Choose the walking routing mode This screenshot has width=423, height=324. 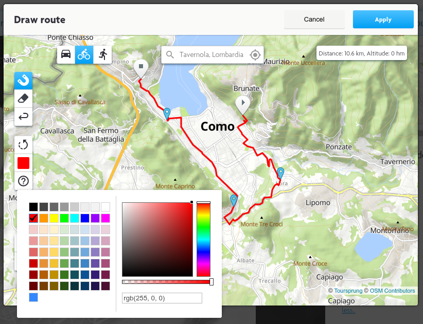click(102, 54)
